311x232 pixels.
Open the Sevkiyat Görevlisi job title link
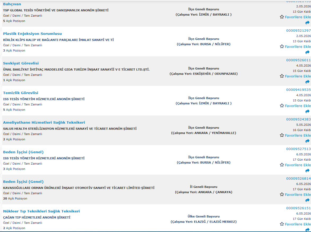(x=21, y=63)
